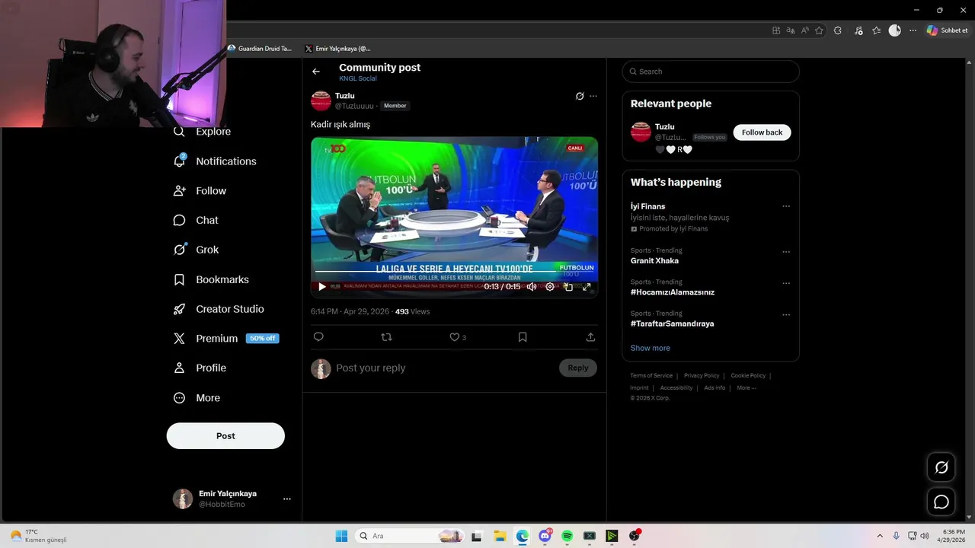Open options for the #TaraftarSamandıraya trend
Screen dimensions: 975x548
pos(786,314)
